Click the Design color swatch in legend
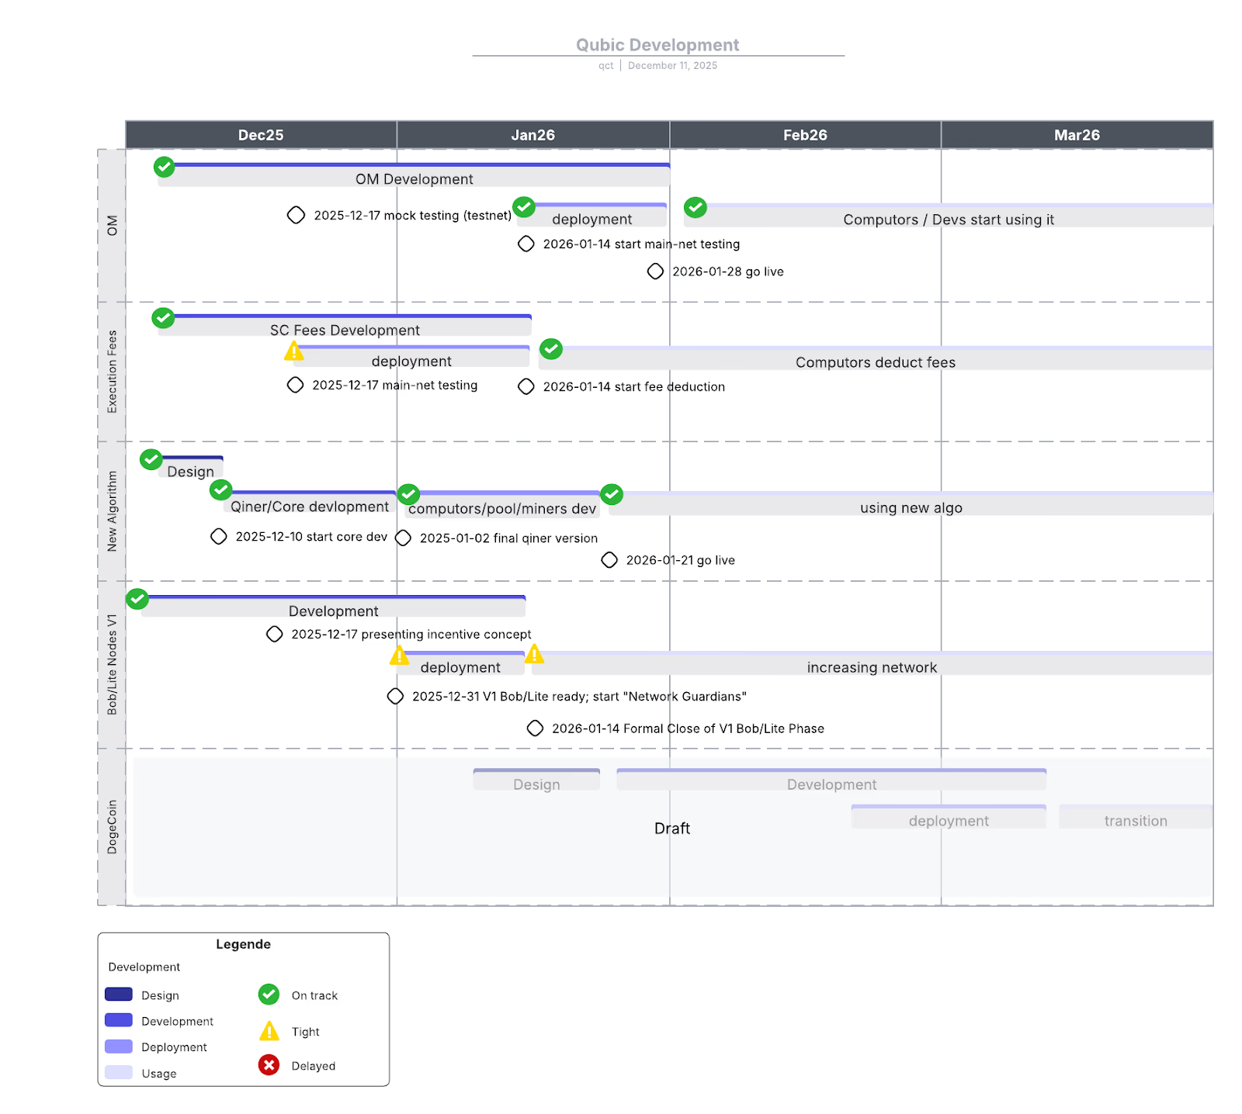This screenshot has width=1242, height=1114. coord(119,995)
